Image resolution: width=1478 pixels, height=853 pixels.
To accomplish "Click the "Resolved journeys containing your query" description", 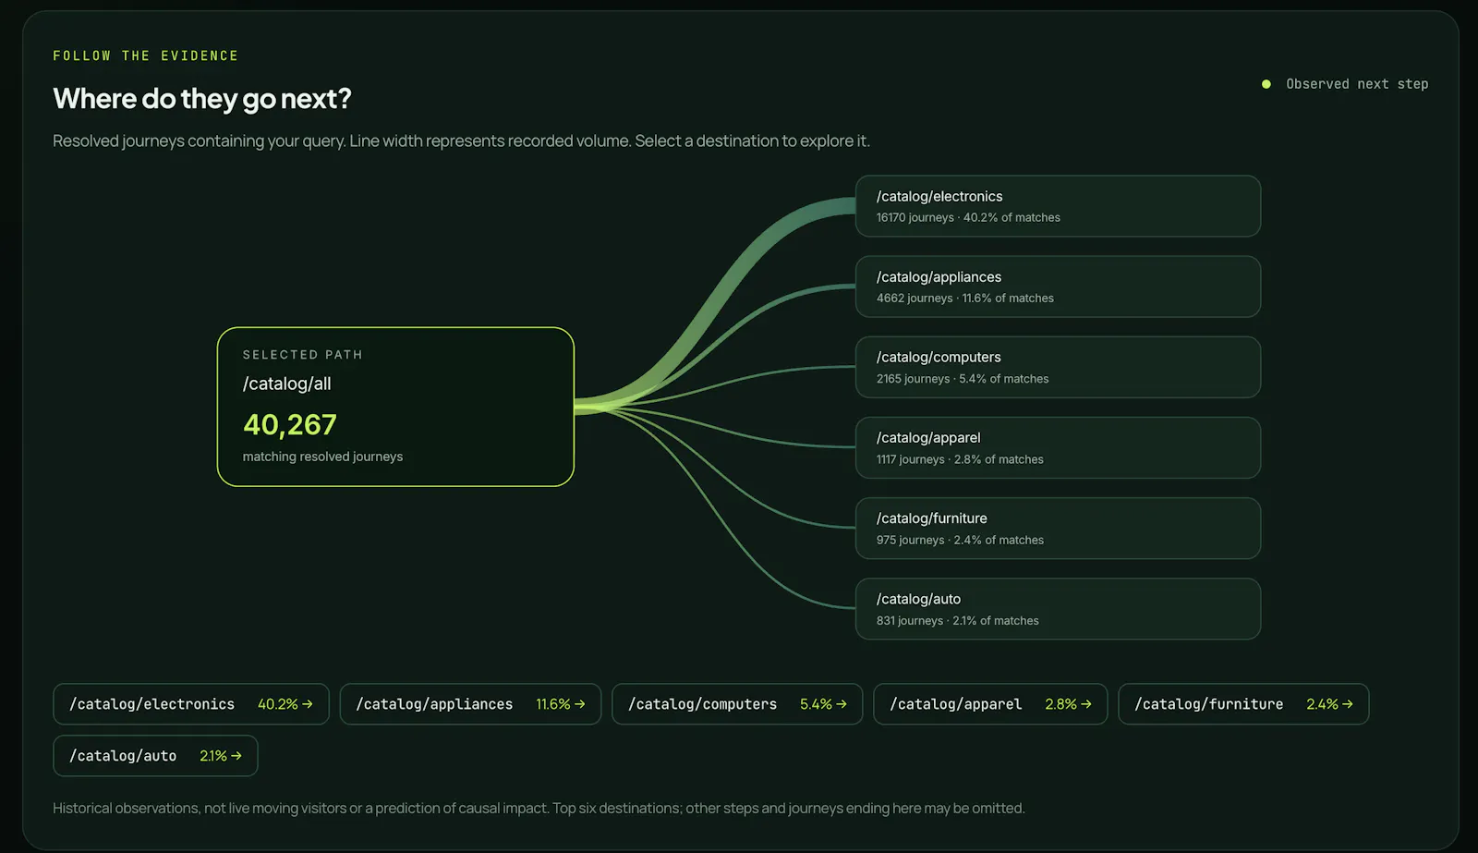I will (x=461, y=140).
